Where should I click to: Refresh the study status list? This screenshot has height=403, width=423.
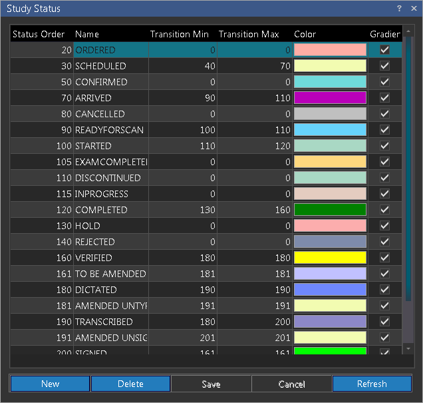coord(372,384)
